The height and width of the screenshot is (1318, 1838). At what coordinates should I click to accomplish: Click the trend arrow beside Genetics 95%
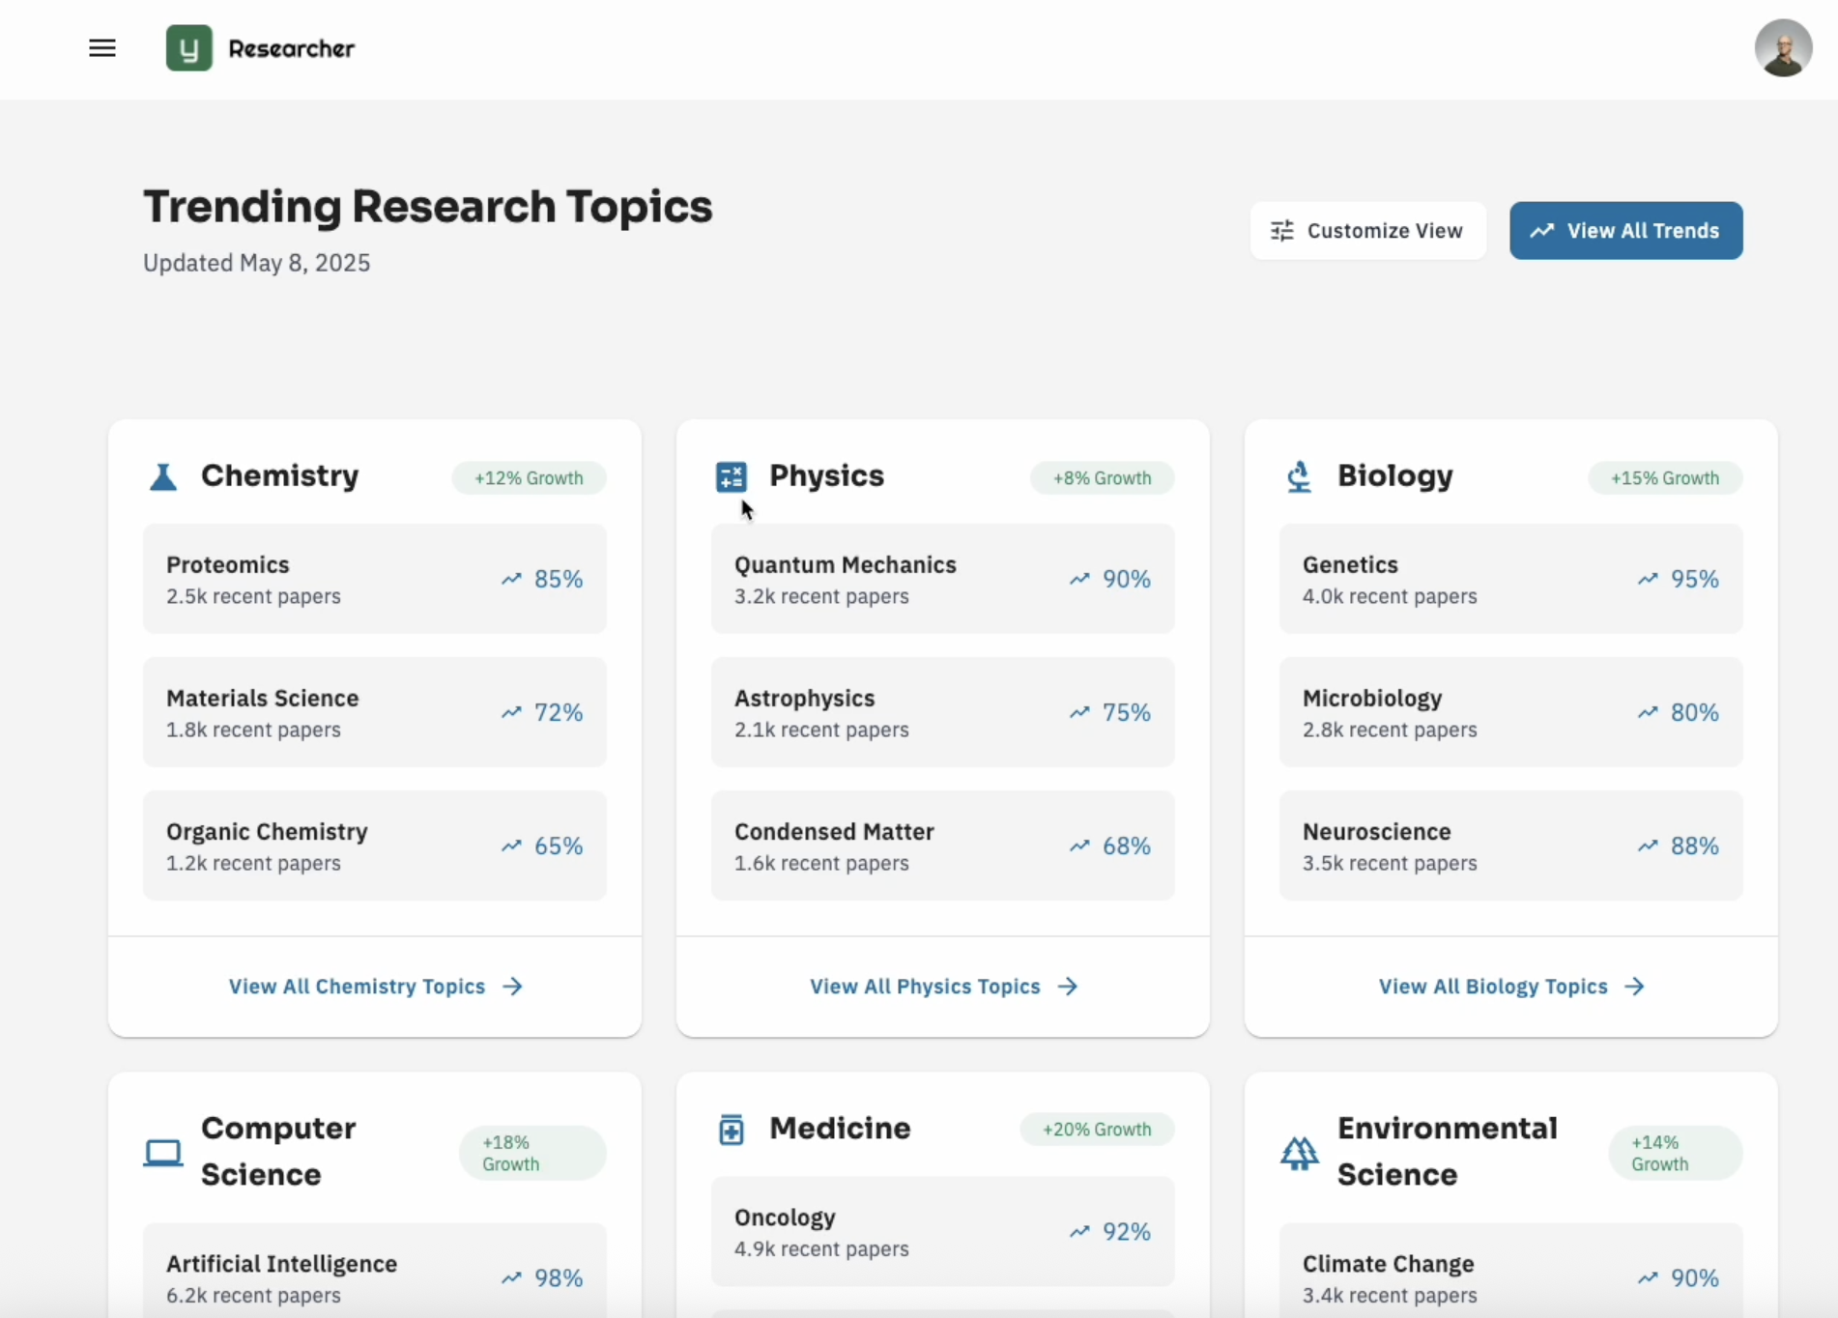[1647, 579]
